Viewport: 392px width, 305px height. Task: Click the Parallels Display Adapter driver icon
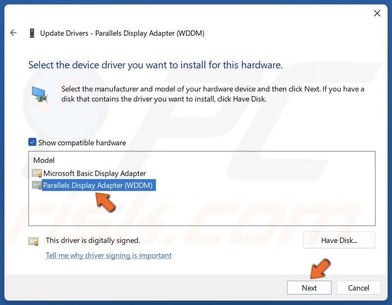[x=37, y=185]
